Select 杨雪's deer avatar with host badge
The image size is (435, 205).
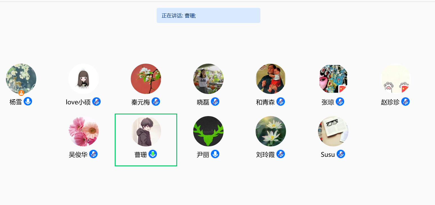point(21,79)
